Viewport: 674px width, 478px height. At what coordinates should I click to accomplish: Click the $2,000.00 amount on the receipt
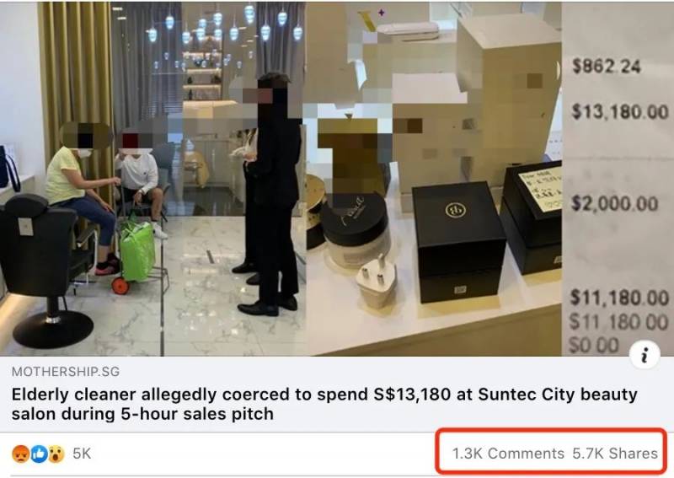click(615, 203)
